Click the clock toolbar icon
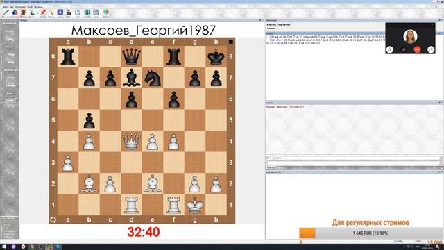This screenshot has width=444, height=250. pos(78,12)
